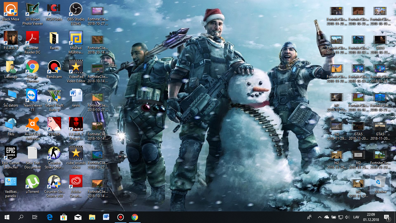Select the Tīkls network icon

[x=11, y=127]
